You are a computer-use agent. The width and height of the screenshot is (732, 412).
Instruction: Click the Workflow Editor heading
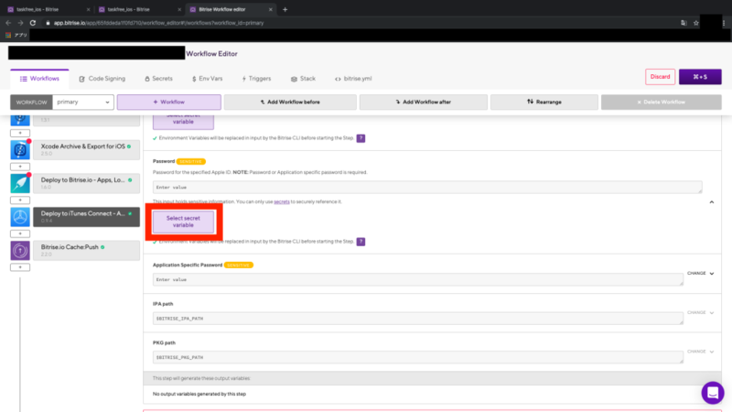[x=211, y=54]
